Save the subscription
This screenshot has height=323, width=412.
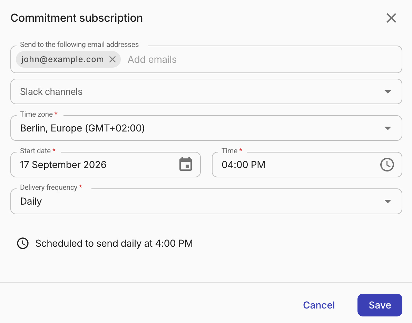380,305
